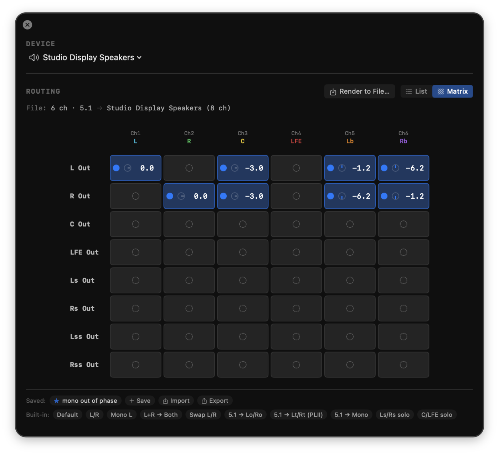Click the Render to File button
This screenshot has height=455, width=499.
360,91
